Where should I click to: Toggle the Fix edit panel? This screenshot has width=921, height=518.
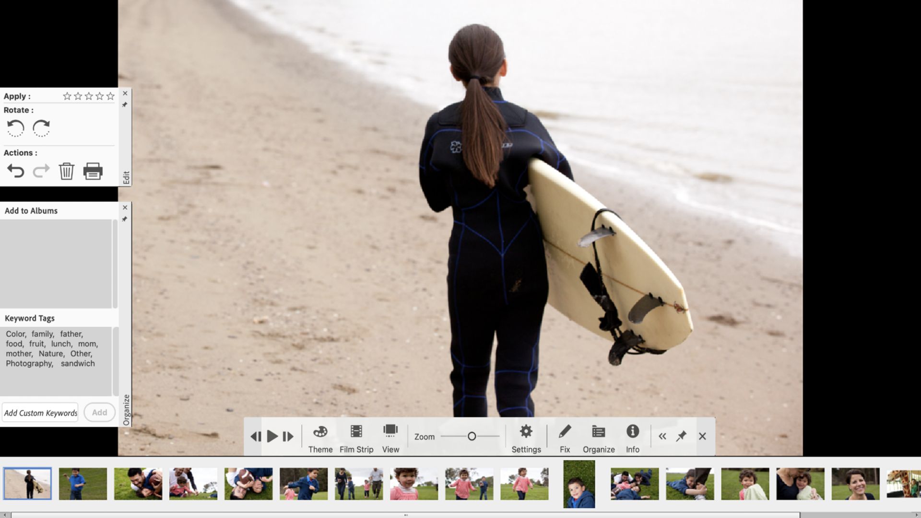(565, 437)
